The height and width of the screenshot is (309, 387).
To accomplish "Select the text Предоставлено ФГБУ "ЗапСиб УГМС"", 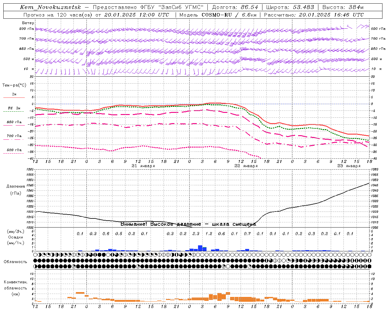I will coord(148,7).
